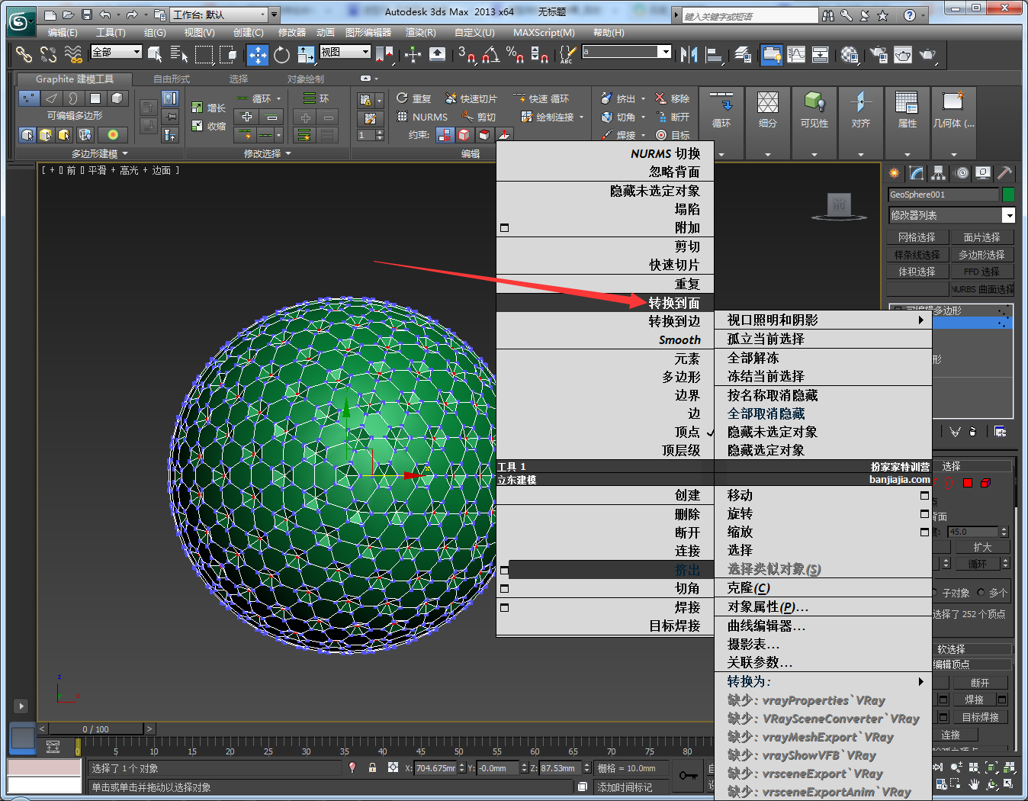Click the rectangular selection region icon
Image resolution: width=1028 pixels, height=801 pixels.
tap(204, 55)
